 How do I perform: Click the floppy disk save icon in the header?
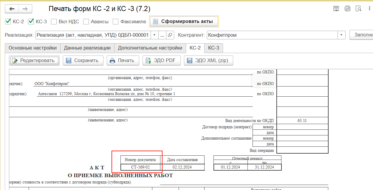pos(336,9)
